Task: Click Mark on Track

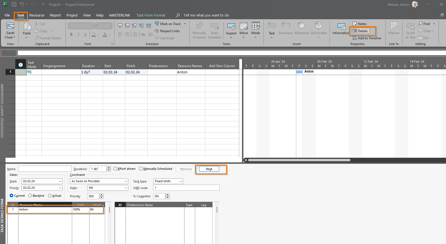Action: click(x=168, y=24)
